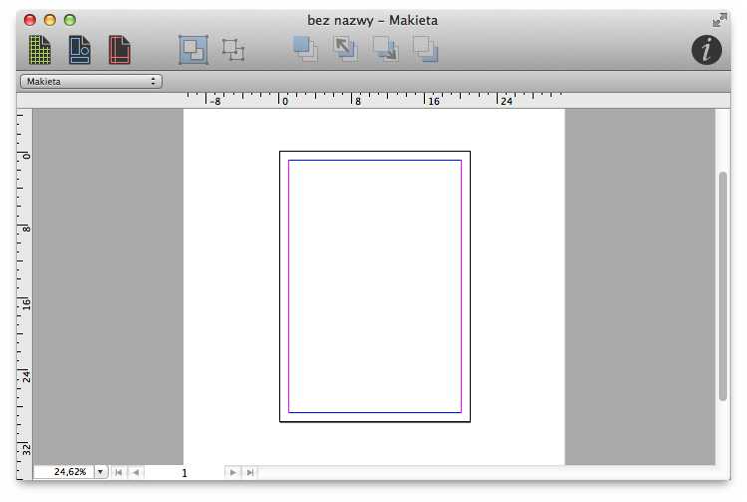
Task: Click the green zoom window button
Action: [x=70, y=20]
